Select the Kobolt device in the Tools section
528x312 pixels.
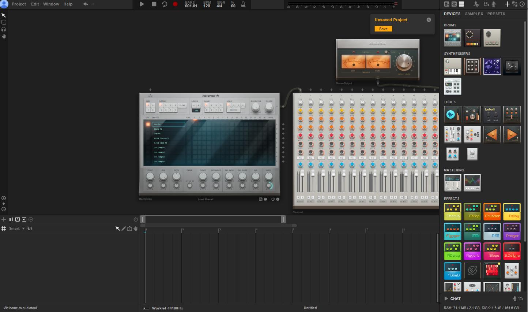[492, 114]
